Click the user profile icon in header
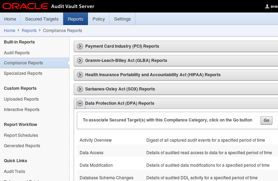This screenshot has height=181, width=278. pyautogui.click(x=267, y=7)
